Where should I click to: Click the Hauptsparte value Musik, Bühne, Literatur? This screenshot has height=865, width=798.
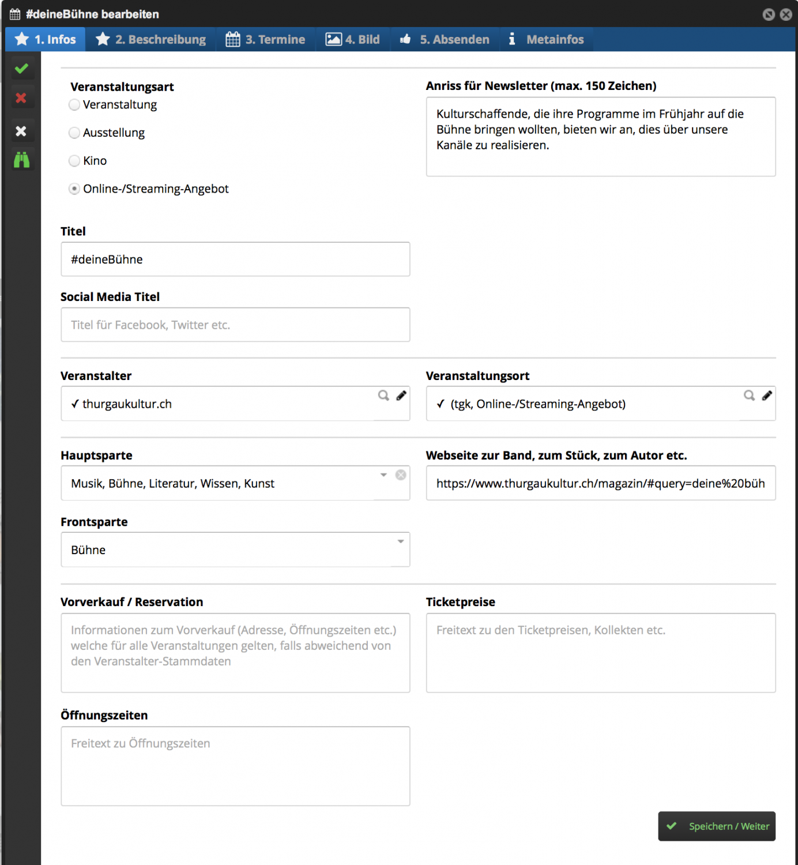click(172, 484)
